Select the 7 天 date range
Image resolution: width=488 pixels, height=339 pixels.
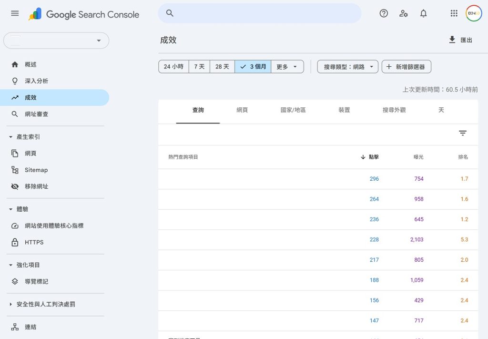coord(199,67)
